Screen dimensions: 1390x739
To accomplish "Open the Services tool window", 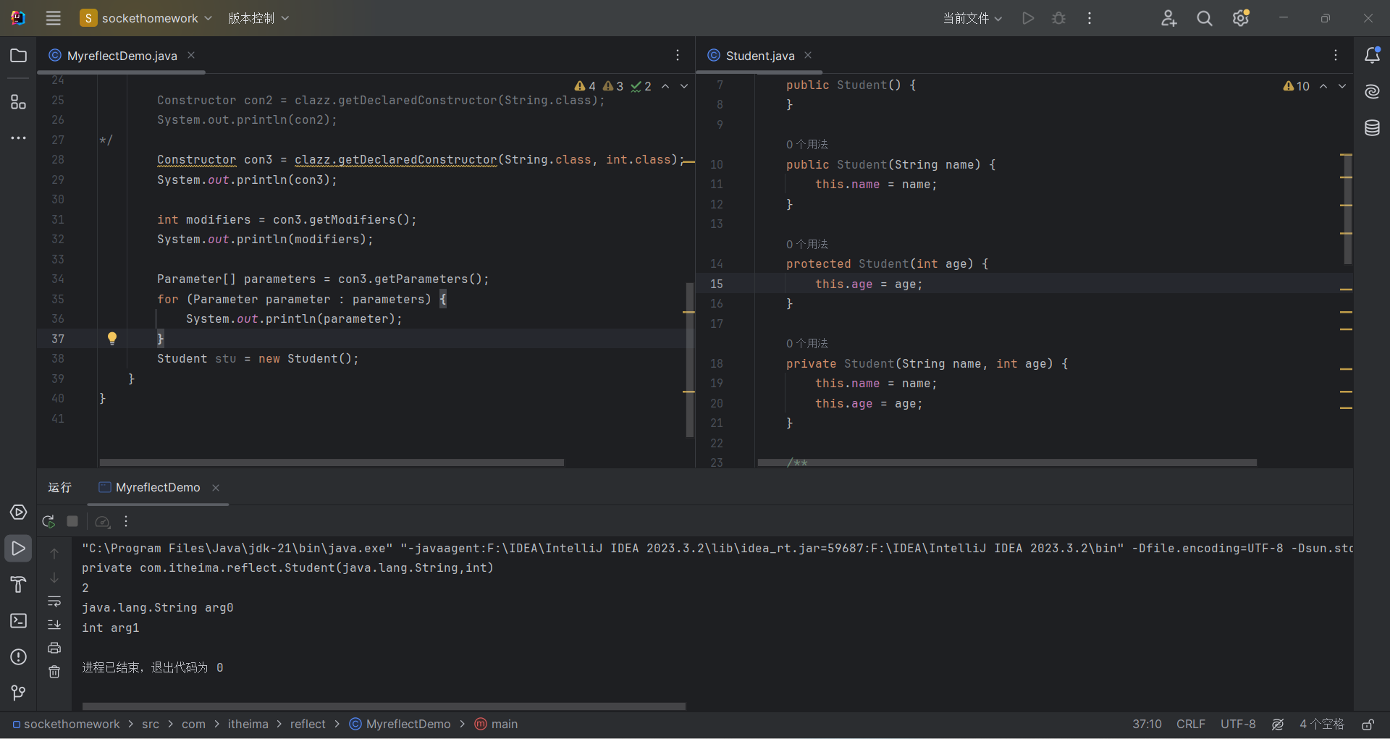I will pos(18,512).
